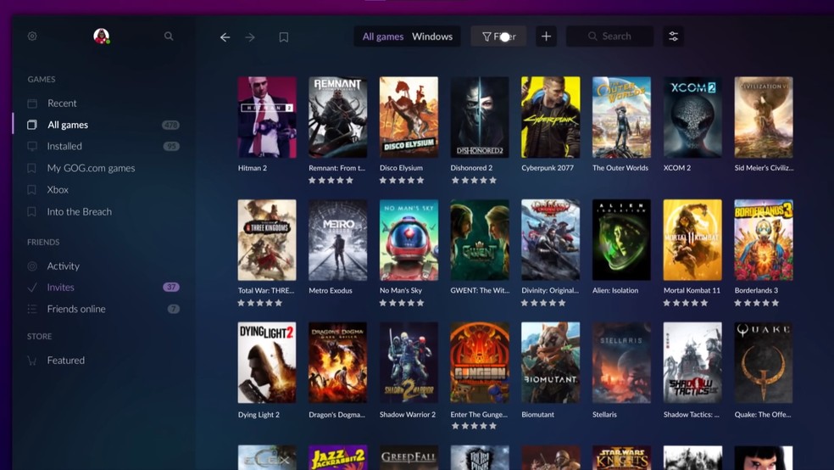Open Jazz Jackrabbit 2 cover
Screen dimensions: 834x470
(x=337, y=457)
